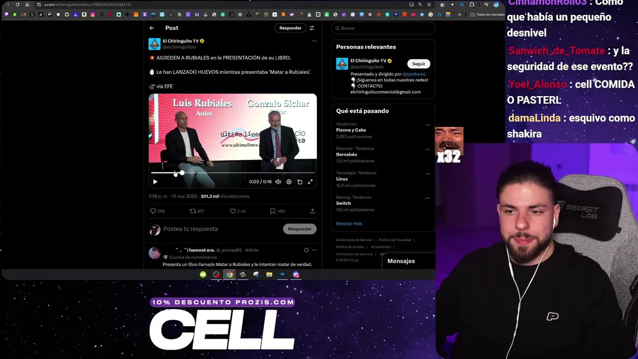
Task: Open hamnet era. reply avatar
Action: (155, 253)
